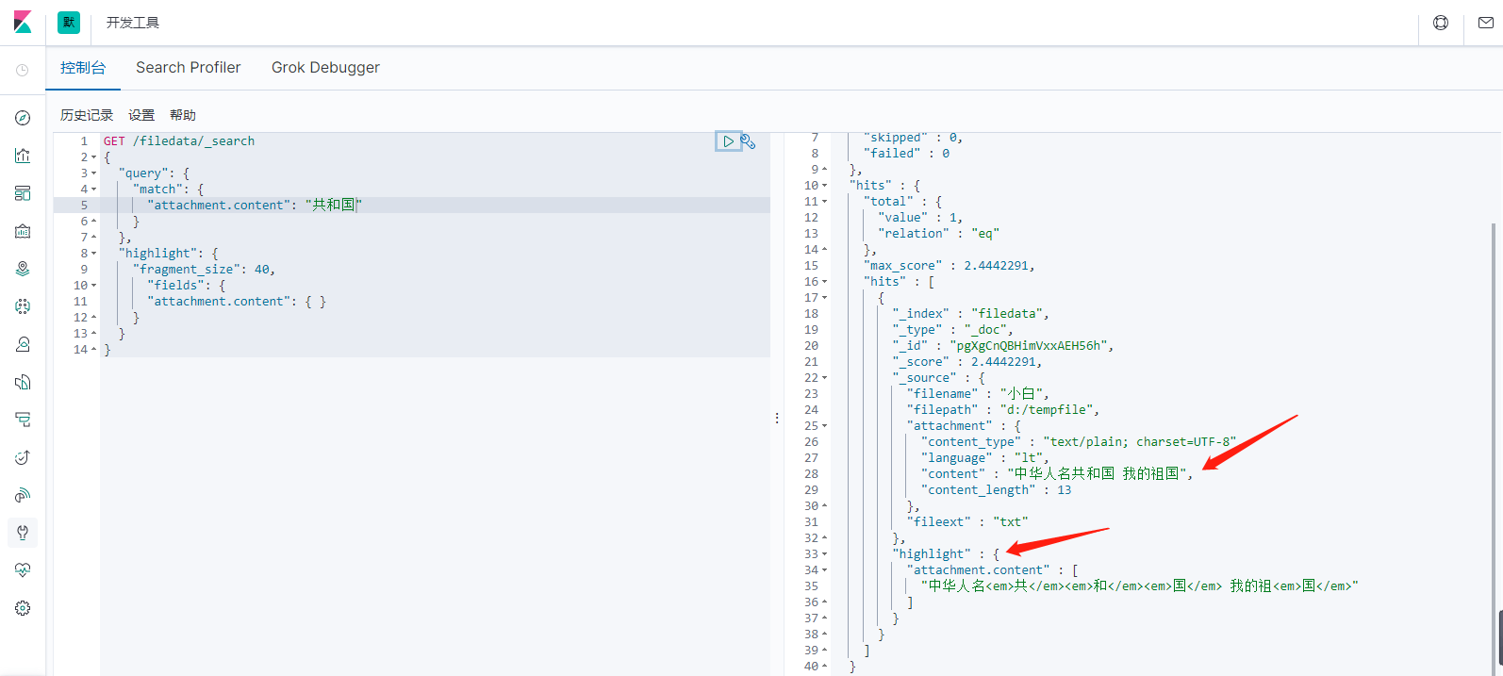
Task: Open the help menu icon in header
Action: coord(1441,23)
